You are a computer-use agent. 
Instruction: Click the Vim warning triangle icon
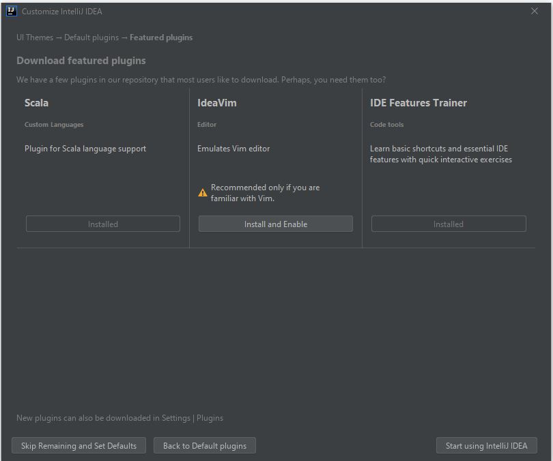tap(203, 192)
